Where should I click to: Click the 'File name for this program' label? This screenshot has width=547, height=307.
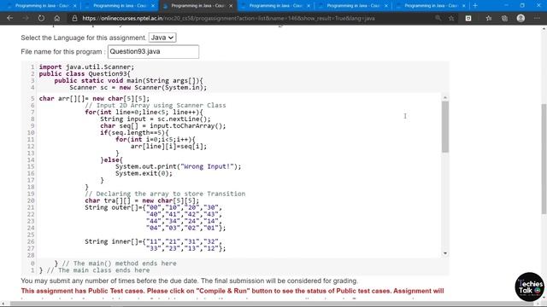click(x=62, y=51)
